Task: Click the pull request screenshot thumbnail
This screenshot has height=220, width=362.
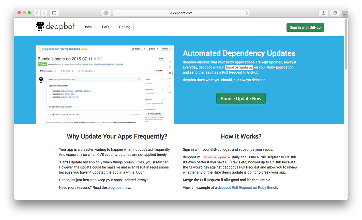Action: coord(105,84)
